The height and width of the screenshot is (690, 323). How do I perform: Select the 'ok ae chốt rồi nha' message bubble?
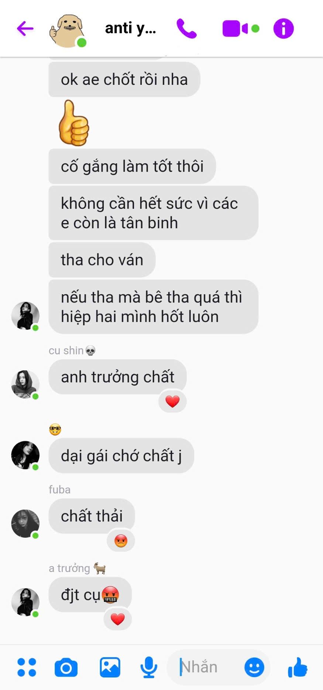(x=124, y=79)
